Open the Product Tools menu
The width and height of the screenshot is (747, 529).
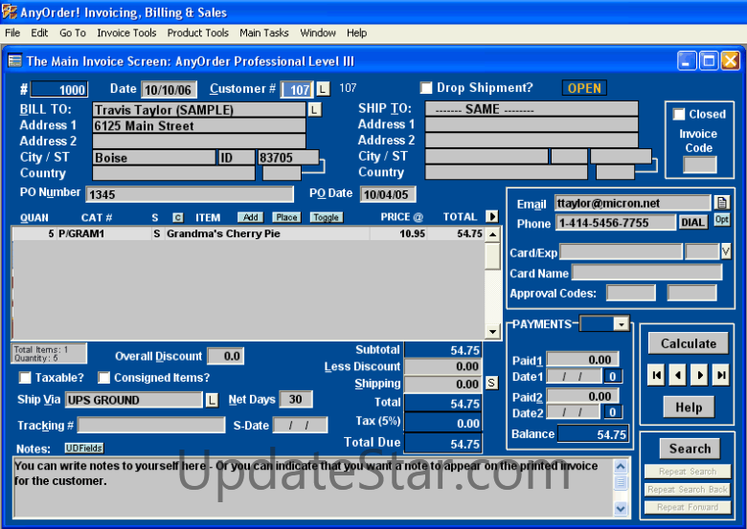tap(197, 33)
